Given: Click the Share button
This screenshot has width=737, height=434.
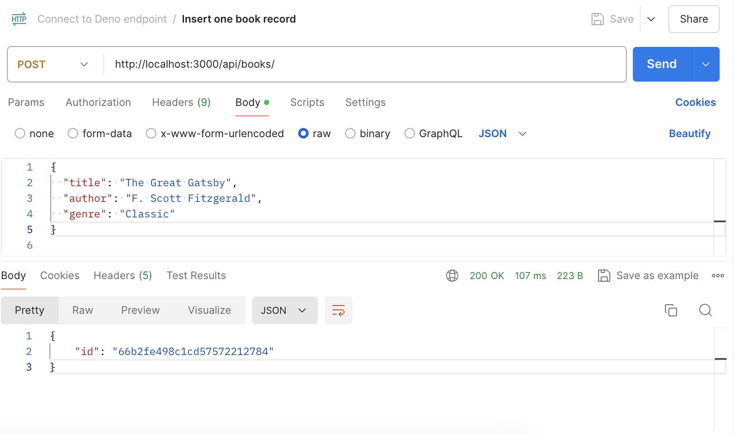Looking at the screenshot, I should [x=693, y=19].
